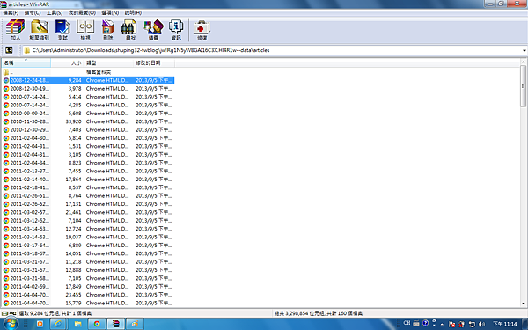Switch to Chrome in the taskbar
528x330 pixels.
[97, 324]
